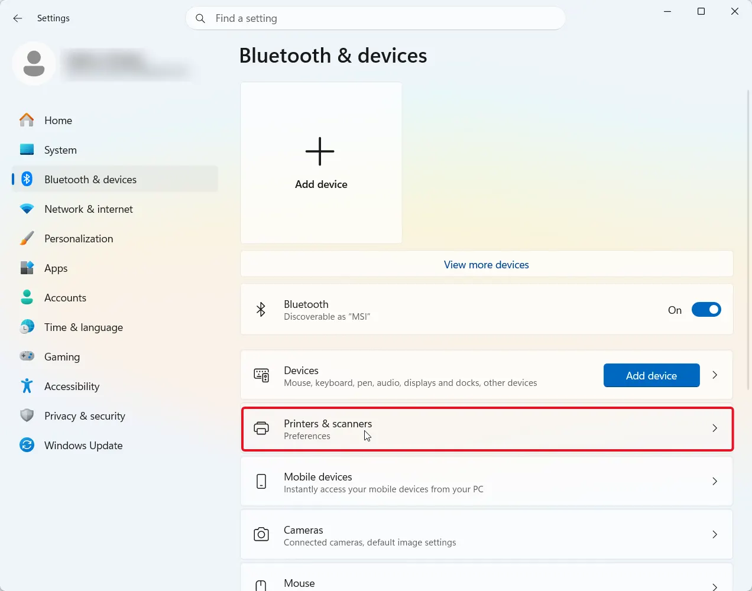Click the Devices row label

301,371
